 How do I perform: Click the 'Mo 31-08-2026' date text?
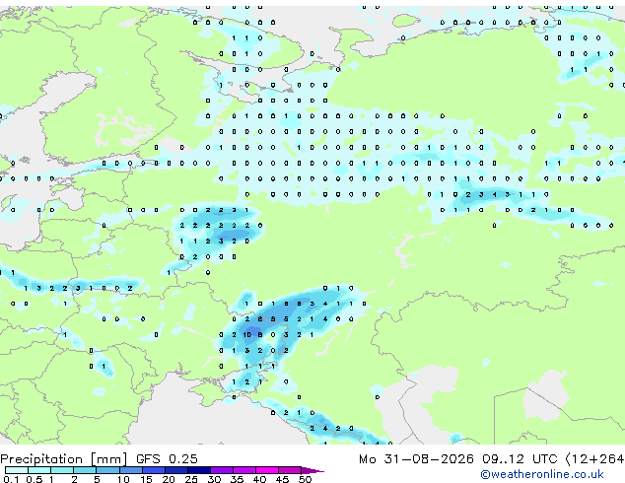pyautogui.click(x=416, y=458)
